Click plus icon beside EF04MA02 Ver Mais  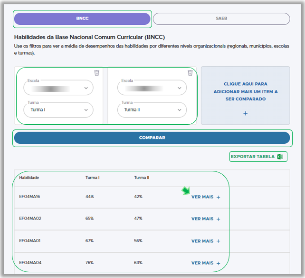point(218,219)
